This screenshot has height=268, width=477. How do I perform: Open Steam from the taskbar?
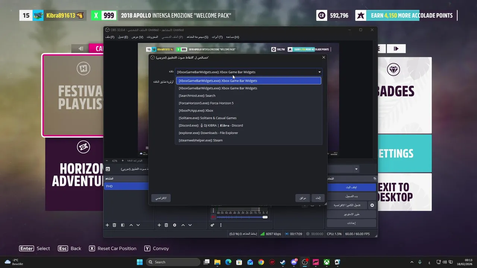283,262
